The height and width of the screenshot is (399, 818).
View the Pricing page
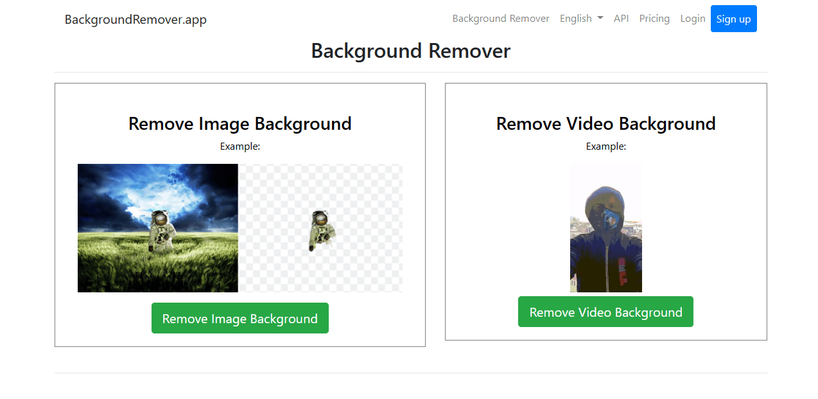(x=654, y=19)
